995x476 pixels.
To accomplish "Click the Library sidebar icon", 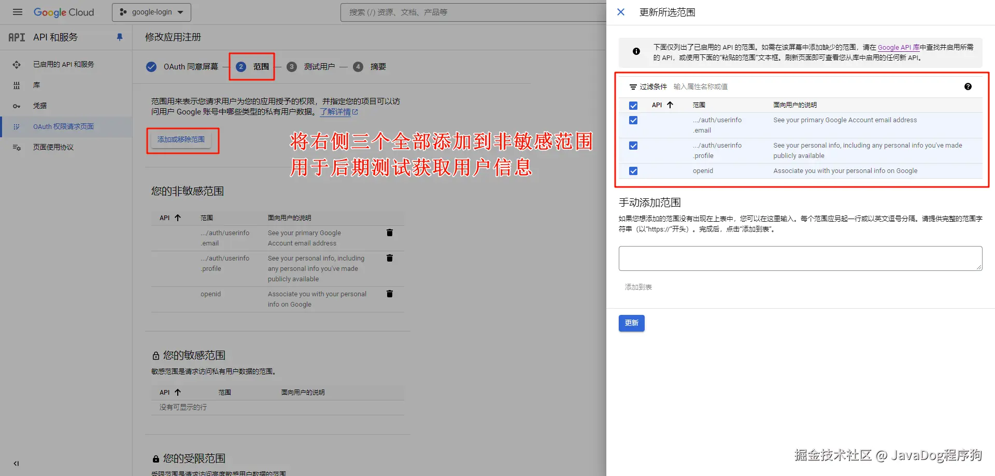I will coord(17,85).
